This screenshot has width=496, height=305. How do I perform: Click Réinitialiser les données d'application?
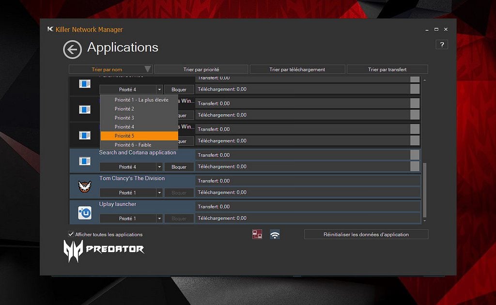pos(366,234)
